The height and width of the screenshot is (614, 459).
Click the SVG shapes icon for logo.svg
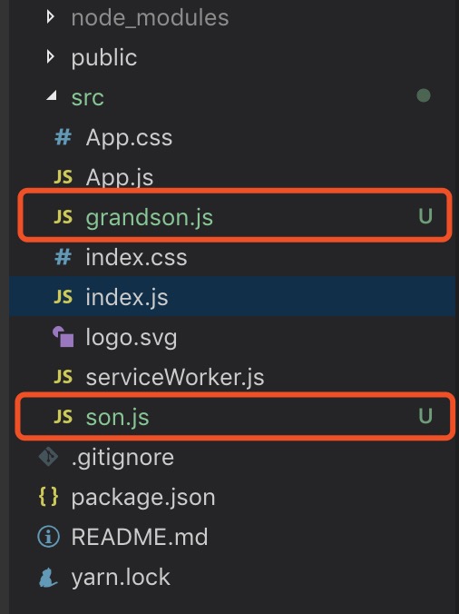63,336
